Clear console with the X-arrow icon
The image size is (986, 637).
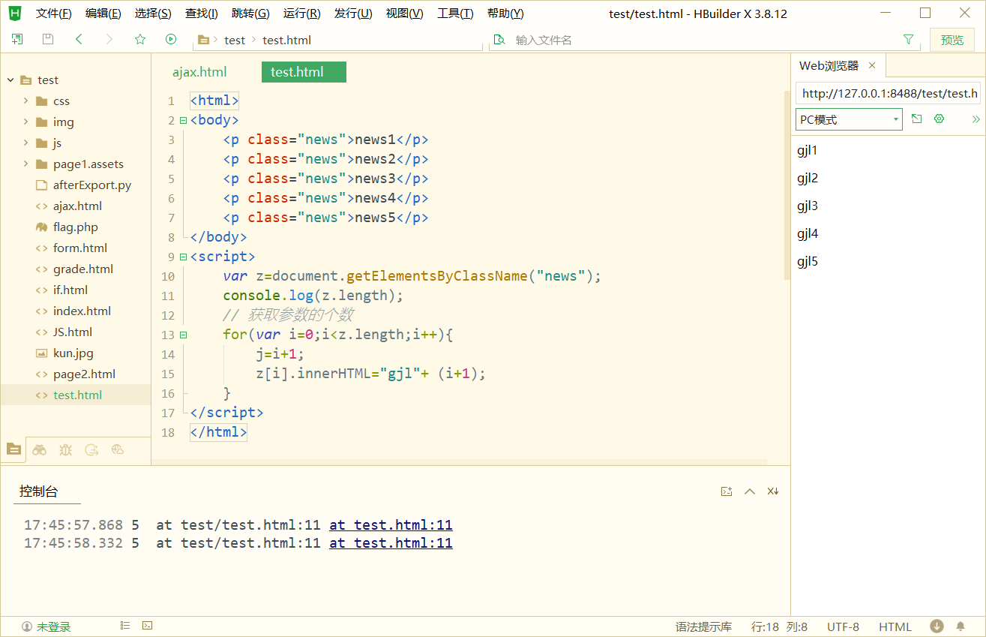pyautogui.click(x=773, y=491)
